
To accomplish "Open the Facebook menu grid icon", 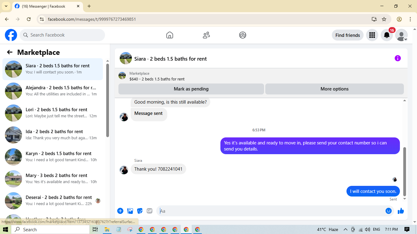I will point(372,35).
